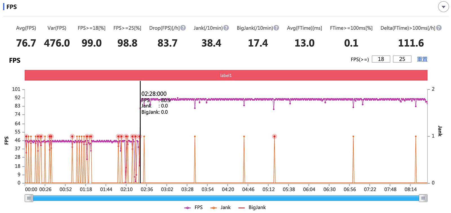This screenshot has height=213, width=451.
Task: Click the blue time range scrollbar track
Action: (x=225, y=198)
